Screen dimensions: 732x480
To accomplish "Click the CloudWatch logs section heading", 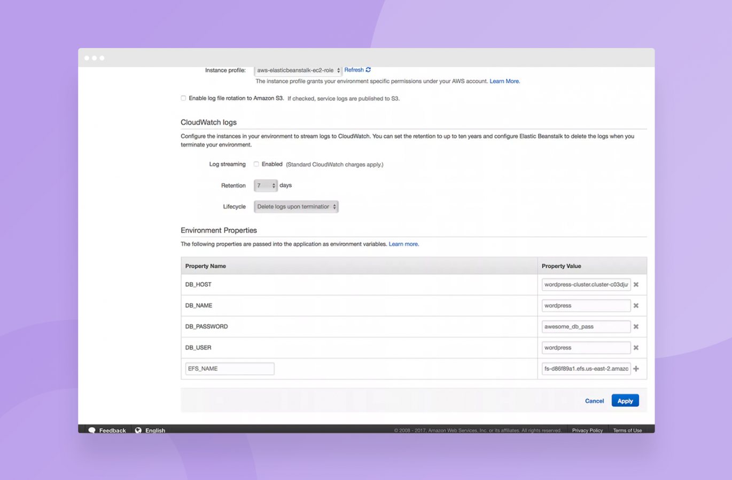I will click(208, 122).
